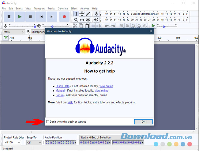Screen dimensions: 199x151
Task: Open the Start and End of Selection dropdown
Action: 111,137
